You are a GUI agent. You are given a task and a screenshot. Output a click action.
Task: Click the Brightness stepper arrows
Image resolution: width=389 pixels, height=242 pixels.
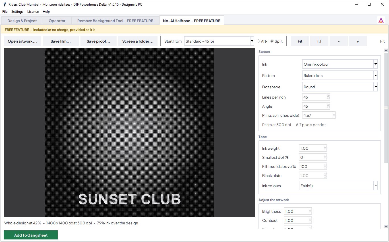click(310, 211)
